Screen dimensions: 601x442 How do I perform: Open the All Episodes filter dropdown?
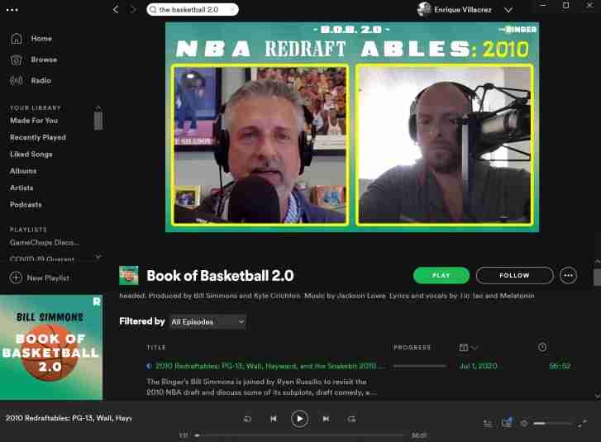point(207,321)
